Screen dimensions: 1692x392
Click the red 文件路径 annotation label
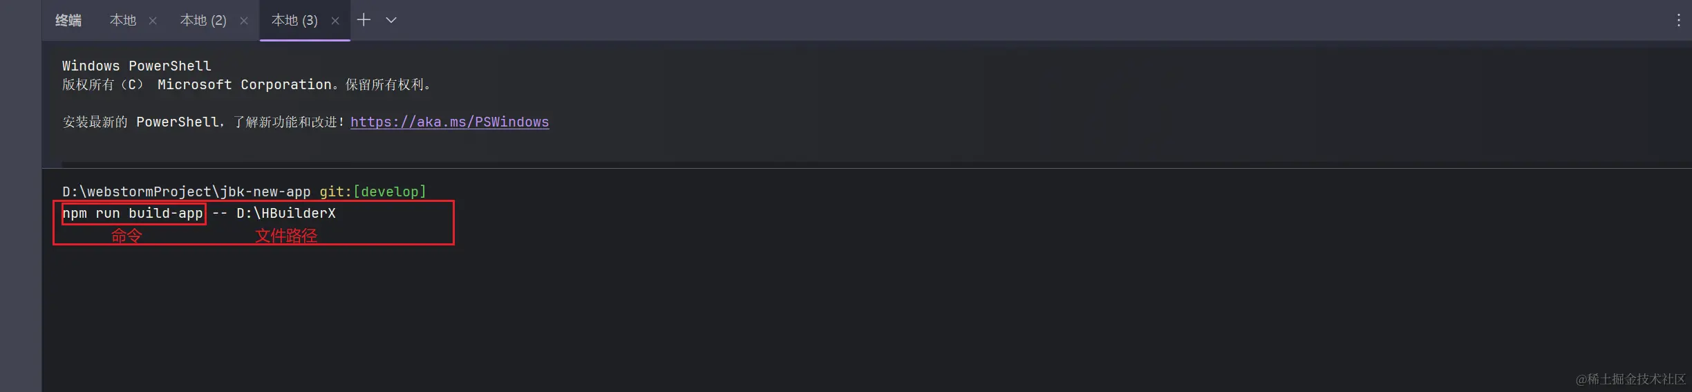pyautogui.click(x=286, y=236)
